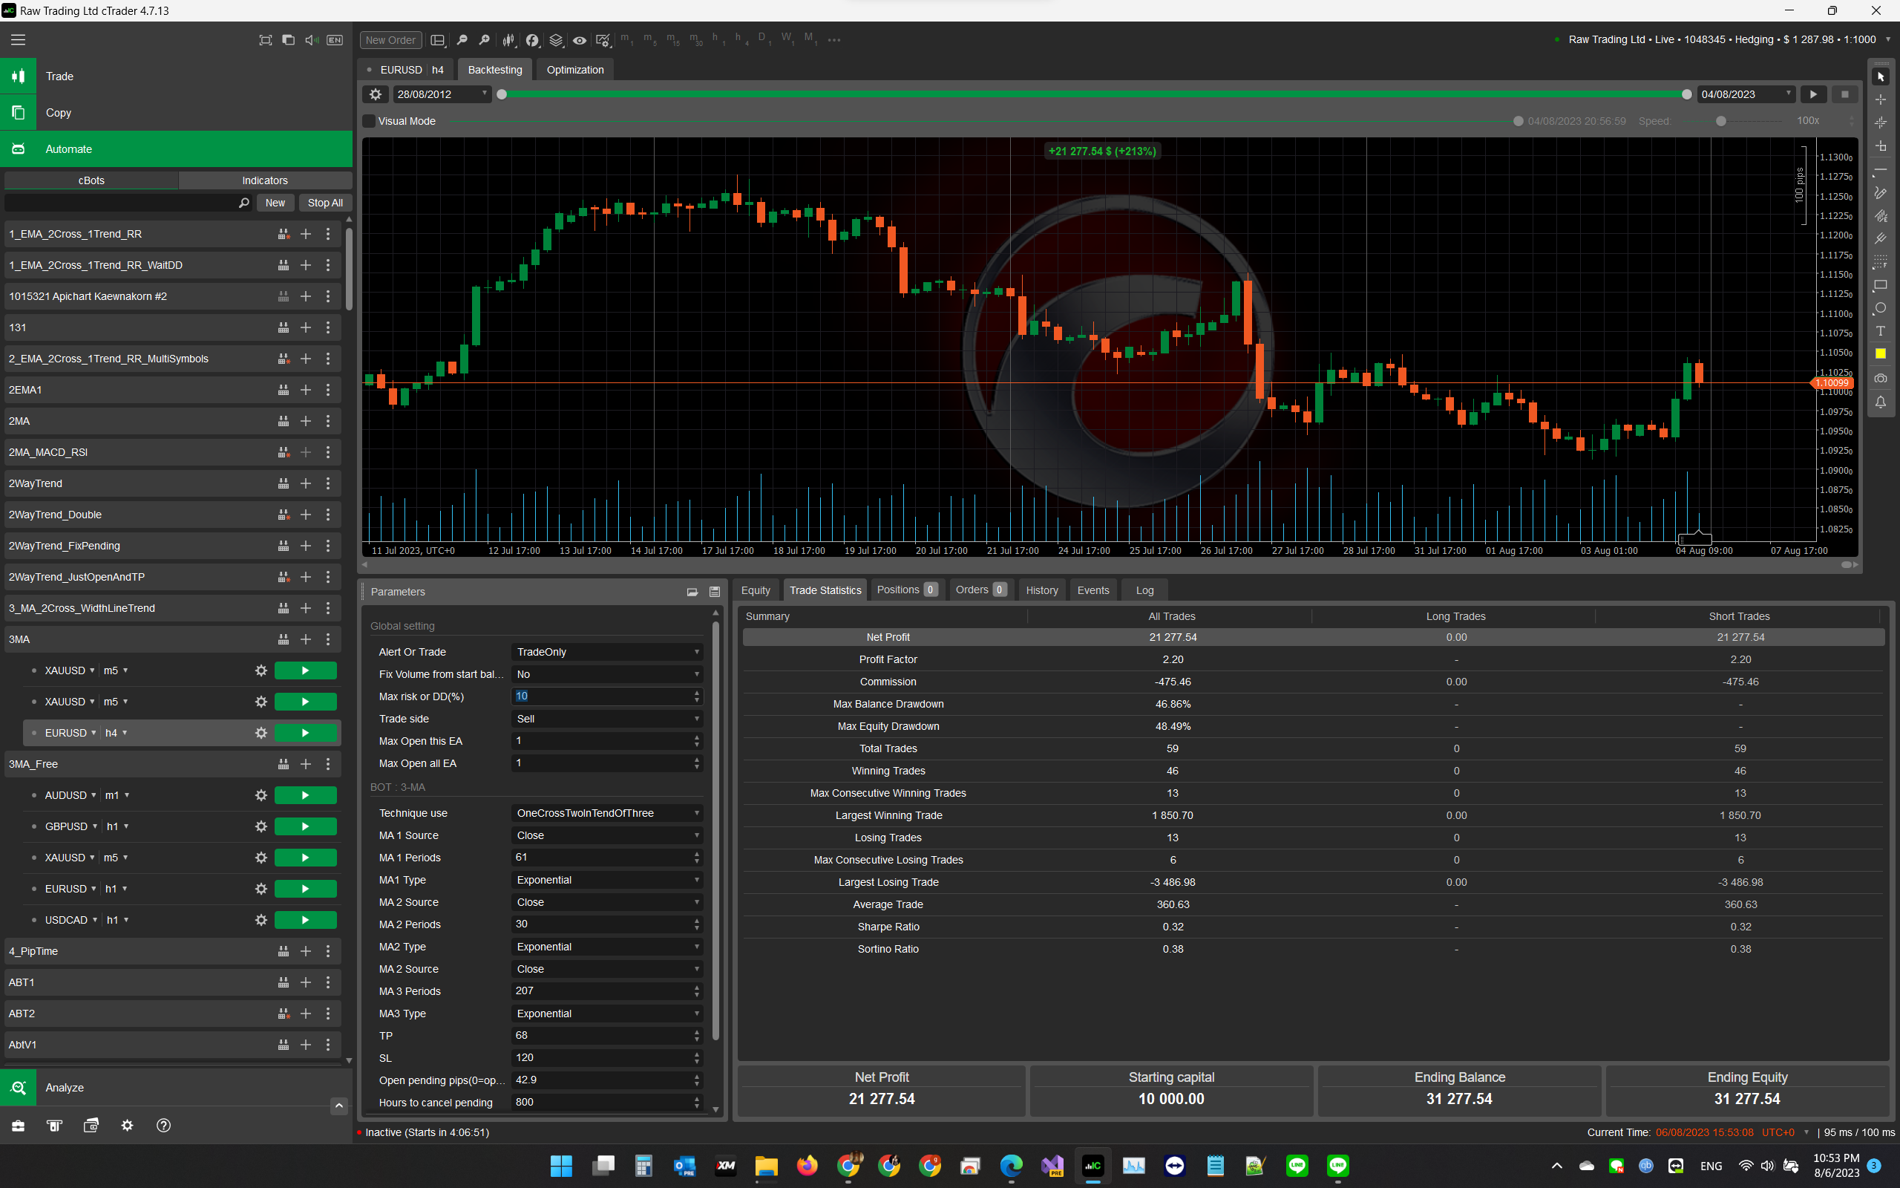
Task: Stop the backtest with stop button
Action: [1844, 94]
